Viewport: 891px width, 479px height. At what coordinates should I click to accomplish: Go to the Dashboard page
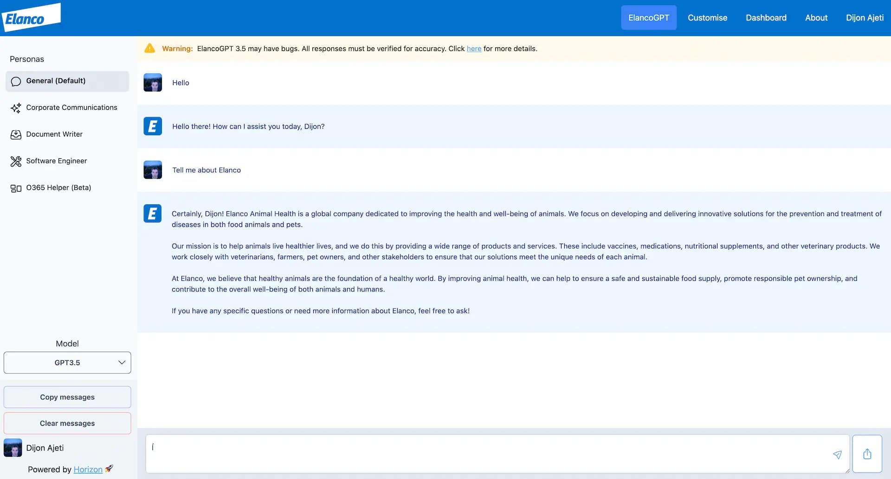pyautogui.click(x=766, y=18)
